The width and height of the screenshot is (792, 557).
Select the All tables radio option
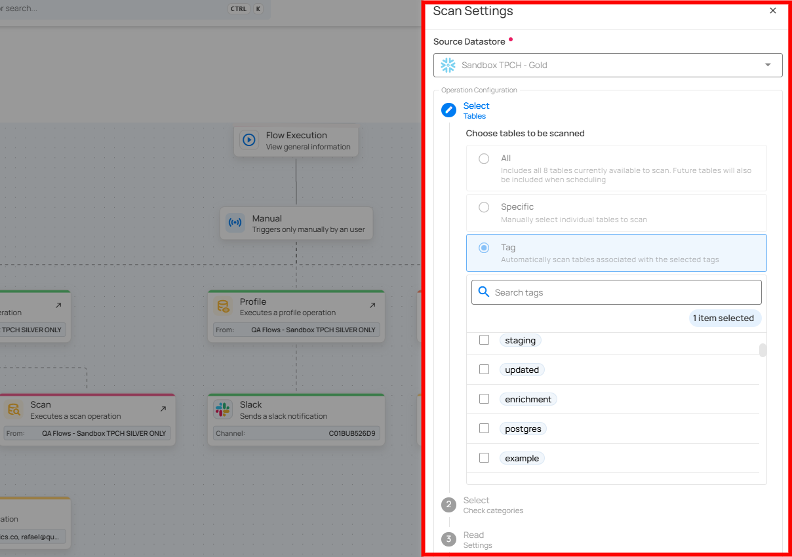pos(484,159)
